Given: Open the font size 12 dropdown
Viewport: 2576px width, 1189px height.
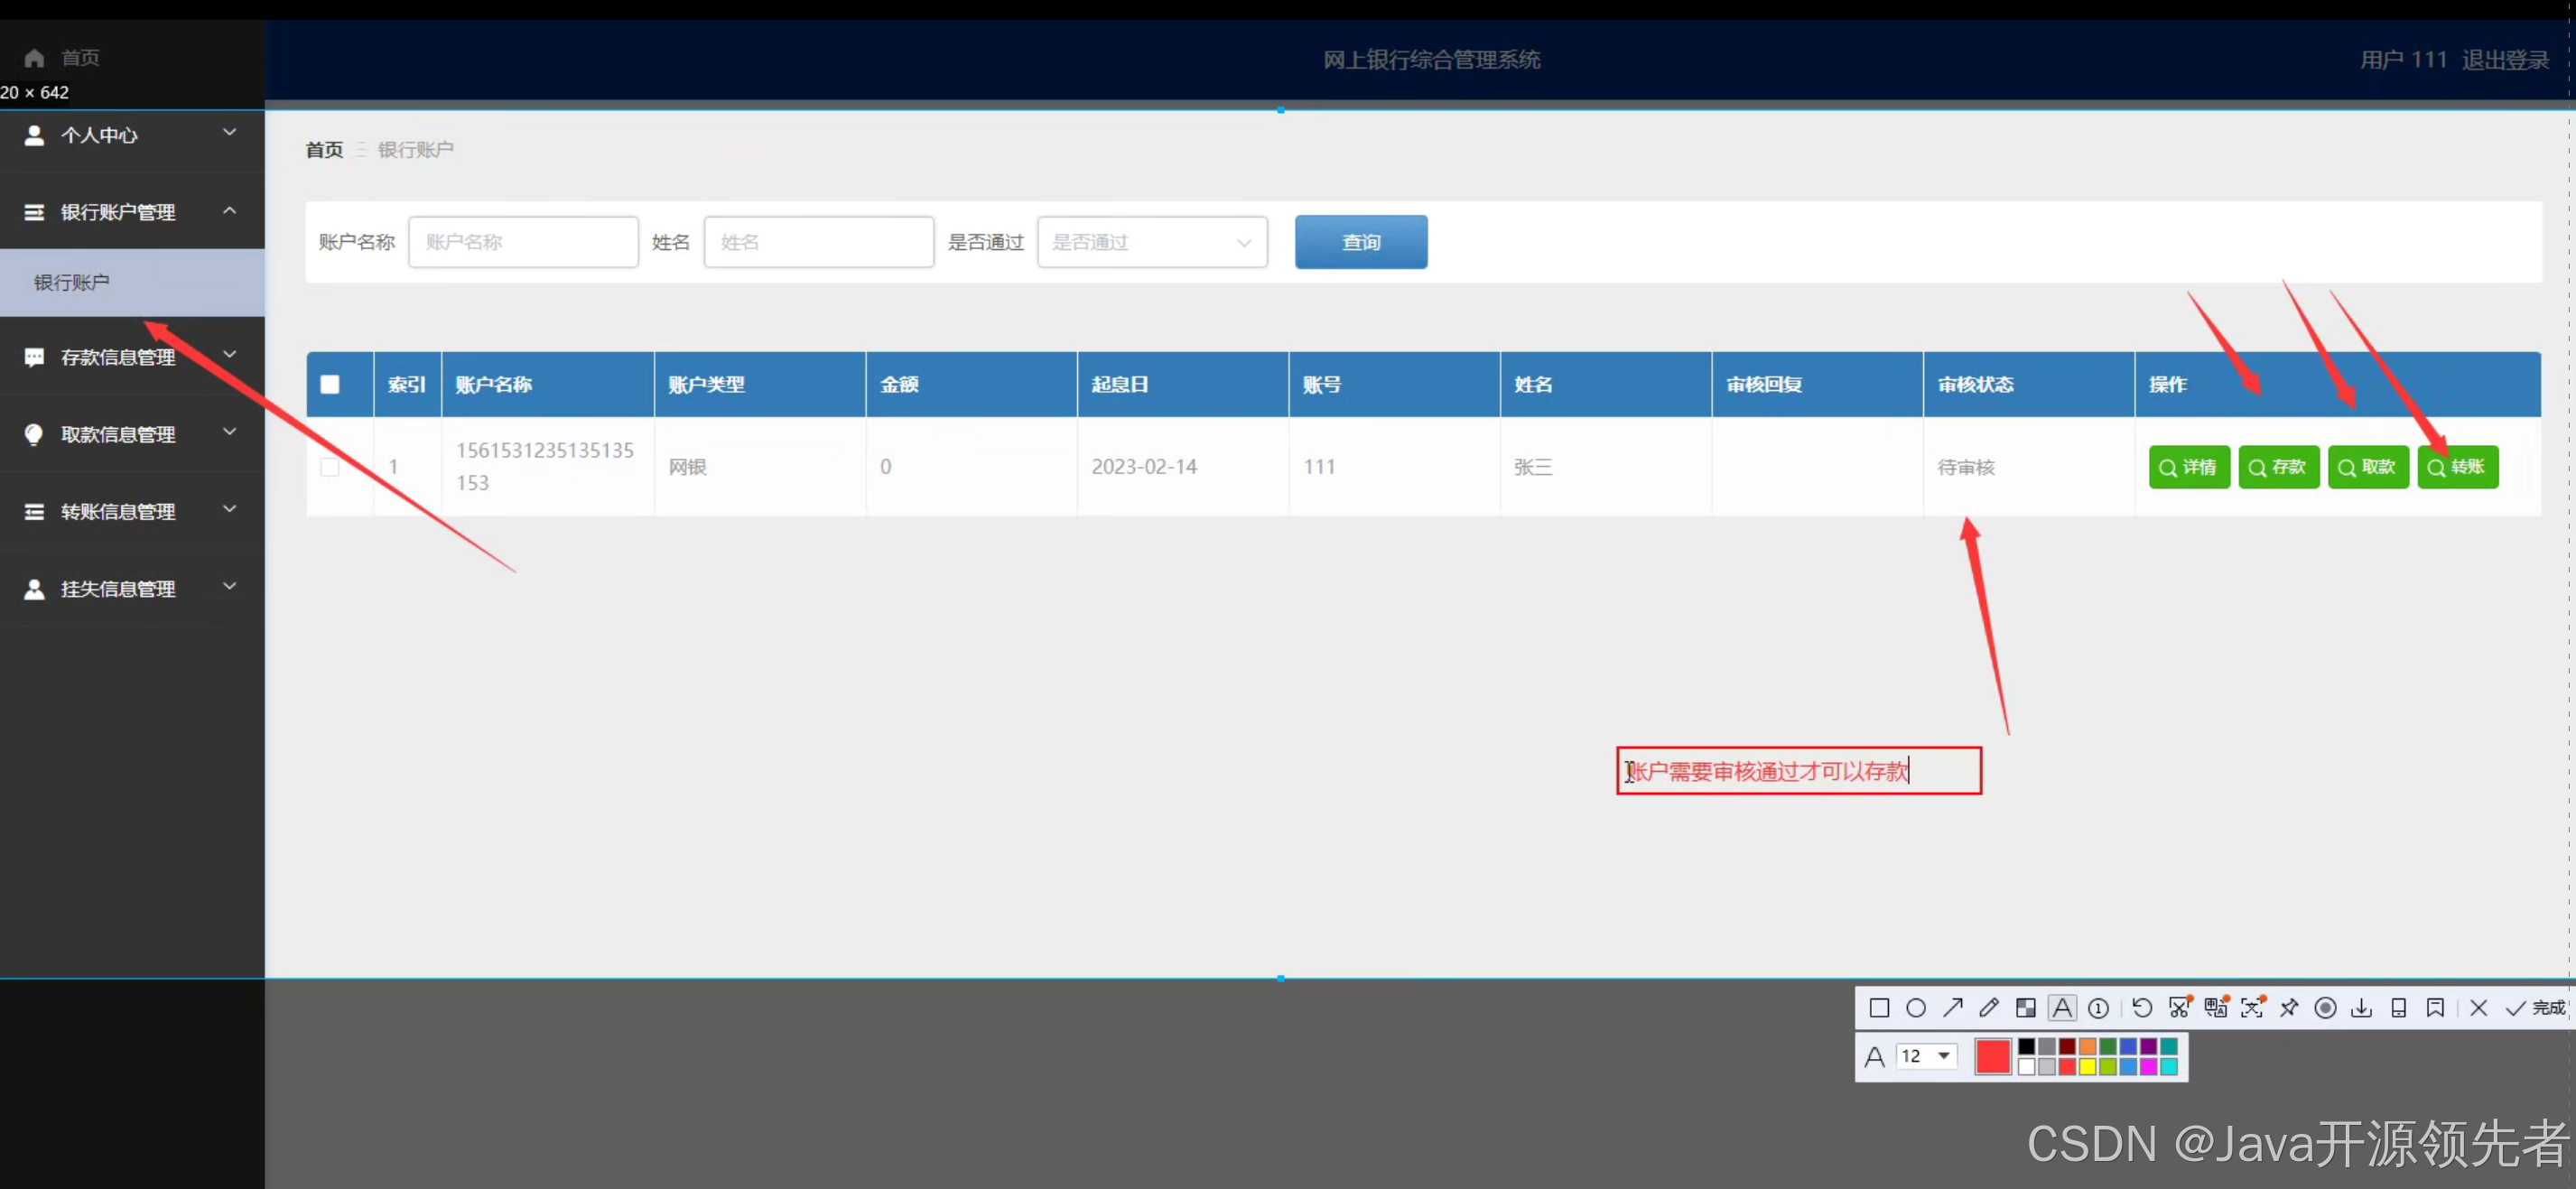Looking at the screenshot, I should 1927,1056.
